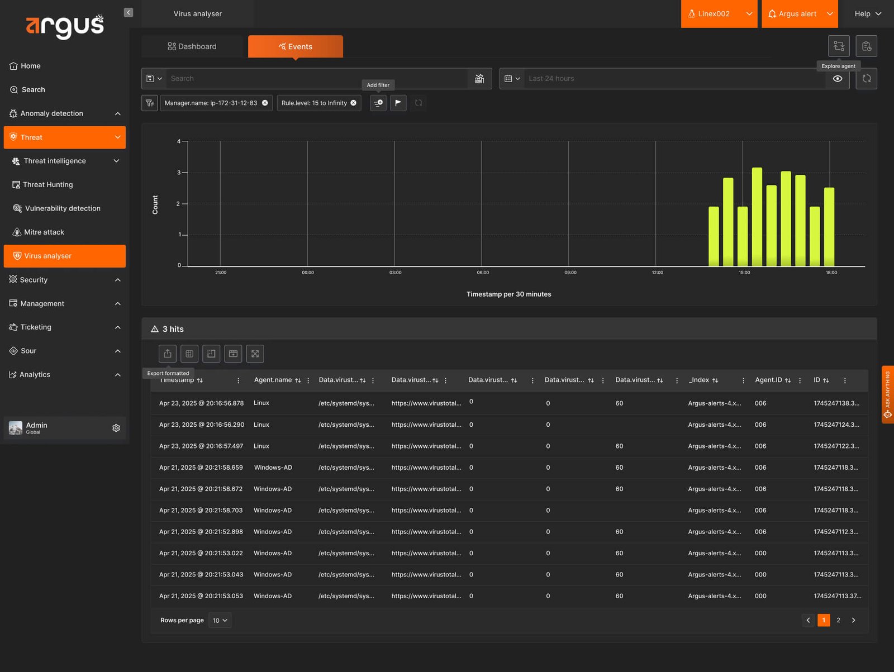The image size is (894, 672).
Task: Open the Argus alert button
Action: (x=800, y=14)
